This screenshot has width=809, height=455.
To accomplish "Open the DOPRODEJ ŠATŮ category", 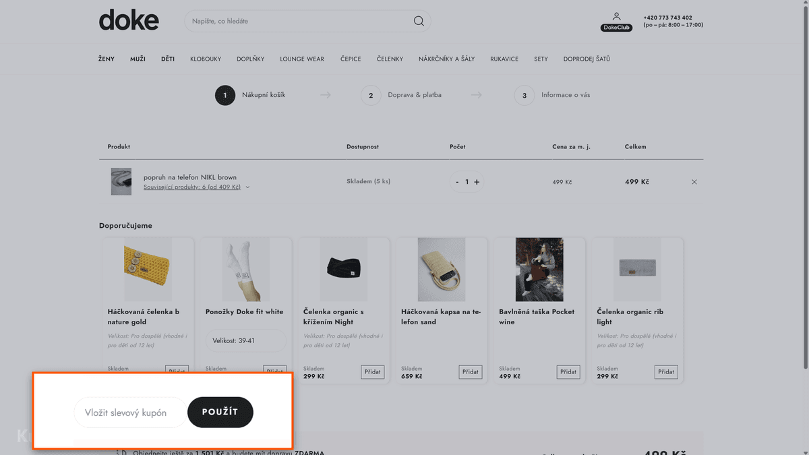I will [587, 59].
